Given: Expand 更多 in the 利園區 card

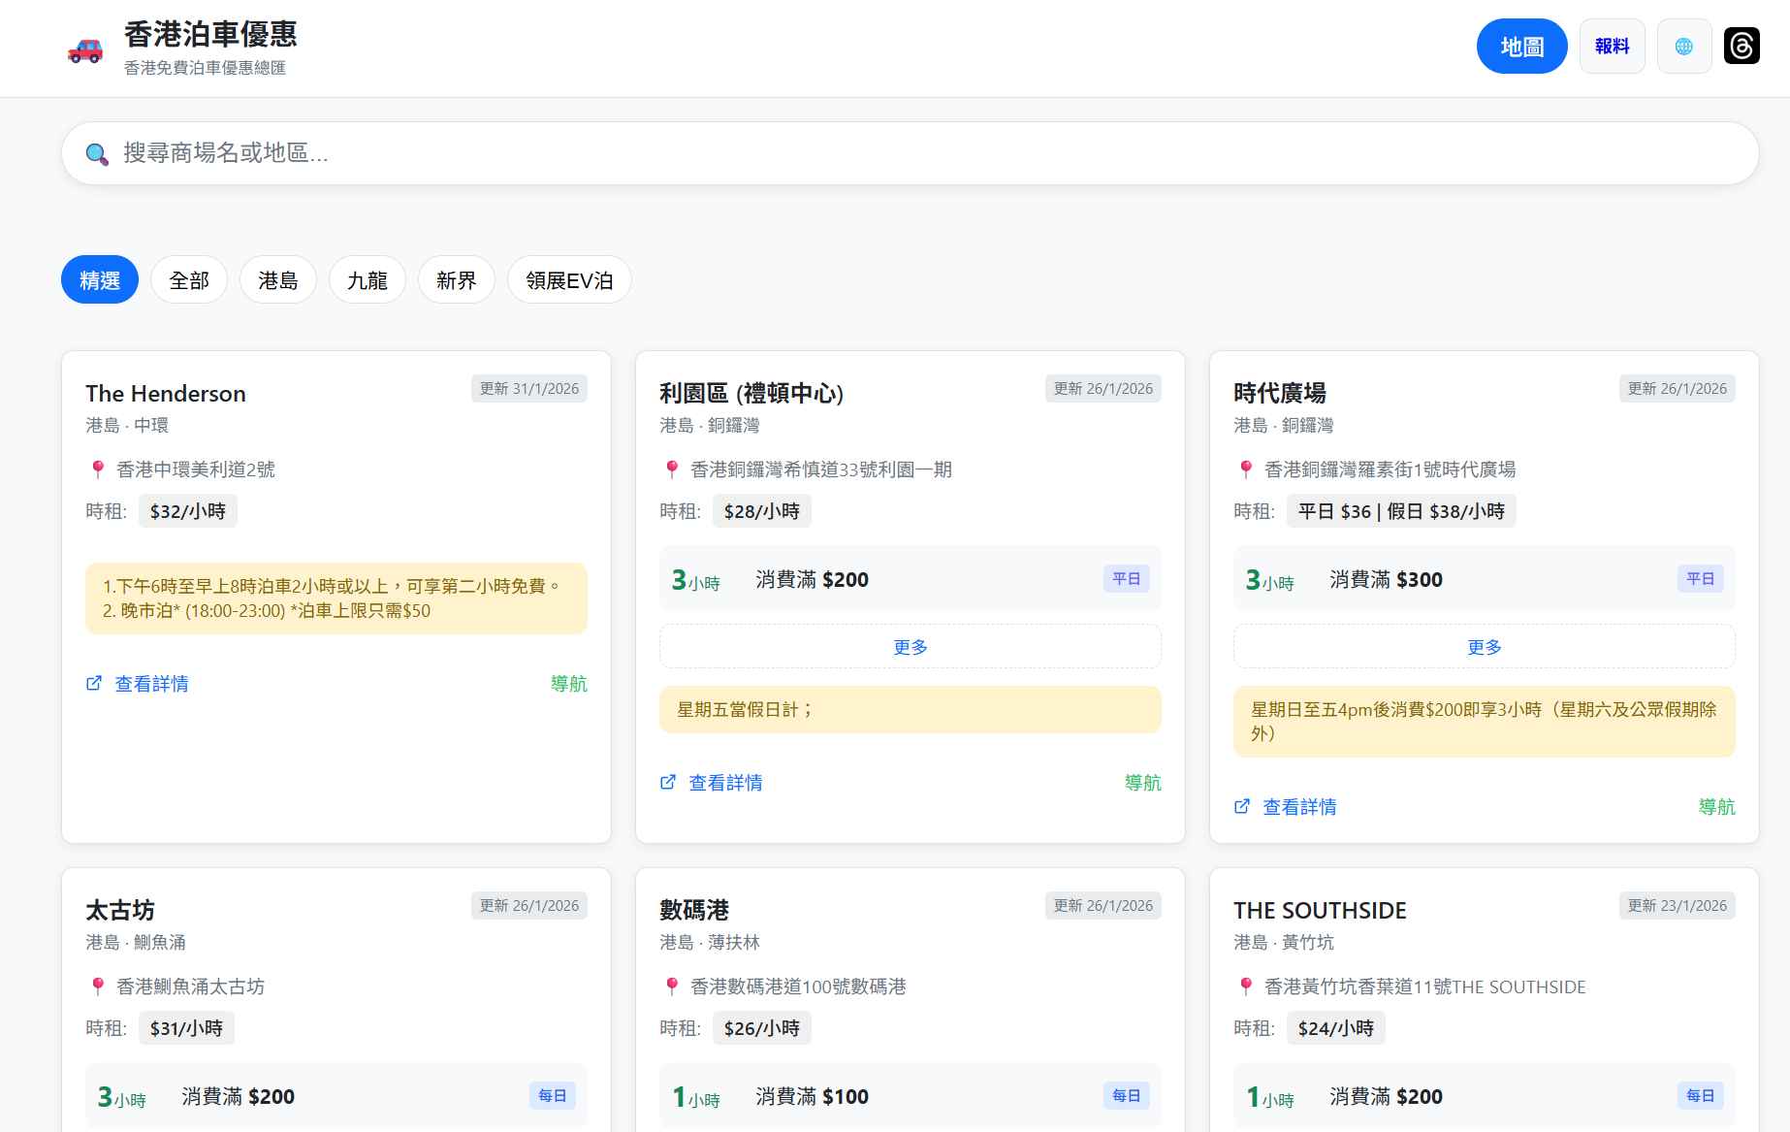Looking at the screenshot, I should click(910, 647).
